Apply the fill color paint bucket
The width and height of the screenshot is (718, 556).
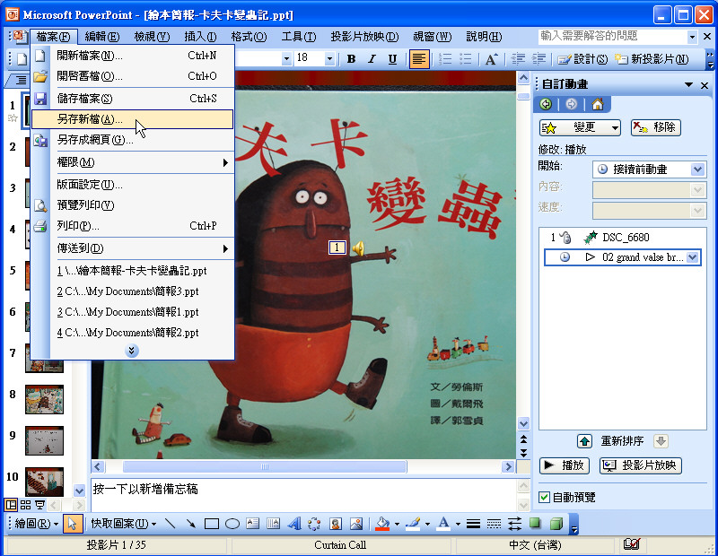click(382, 524)
